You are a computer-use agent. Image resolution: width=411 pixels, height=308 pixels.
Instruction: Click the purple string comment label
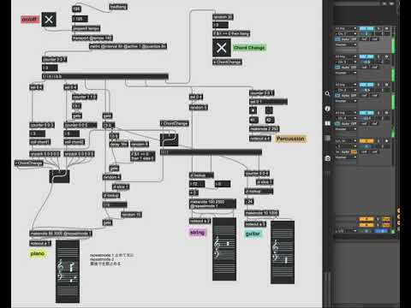[197, 233]
